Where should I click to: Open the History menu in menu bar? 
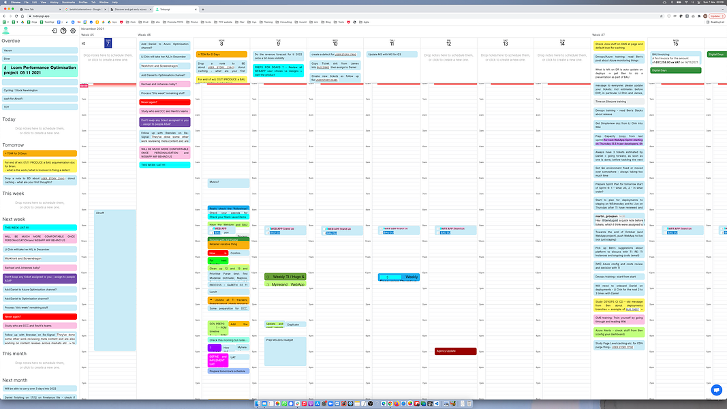pyautogui.click(x=55, y=2)
